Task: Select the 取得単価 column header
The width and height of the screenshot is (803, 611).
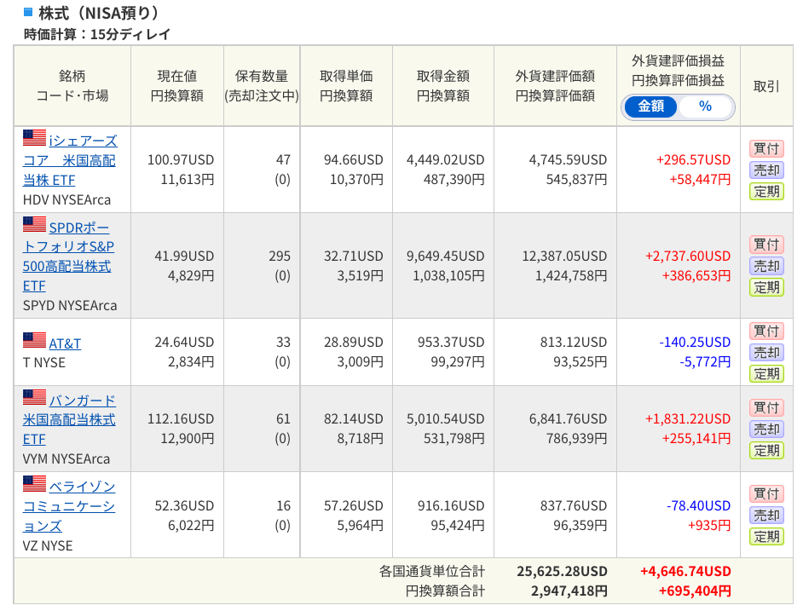Action: (x=346, y=85)
